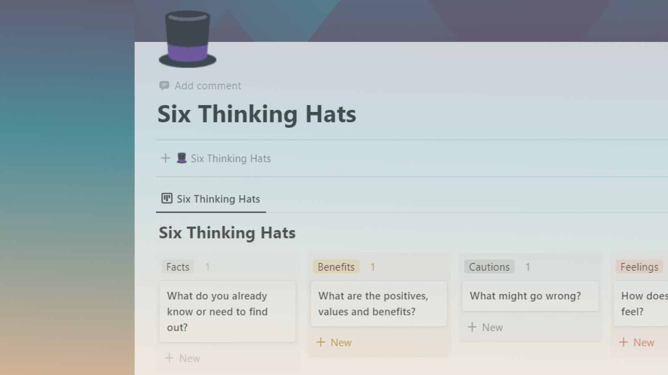Click the plus icon in Benefits New button
The image size is (668, 375).
(x=321, y=342)
